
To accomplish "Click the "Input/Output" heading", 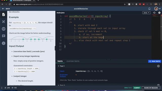I will pos(16,46).
